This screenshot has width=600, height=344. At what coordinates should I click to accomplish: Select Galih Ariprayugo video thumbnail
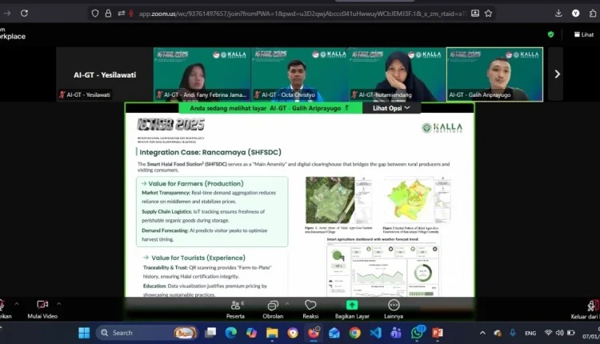click(494, 74)
